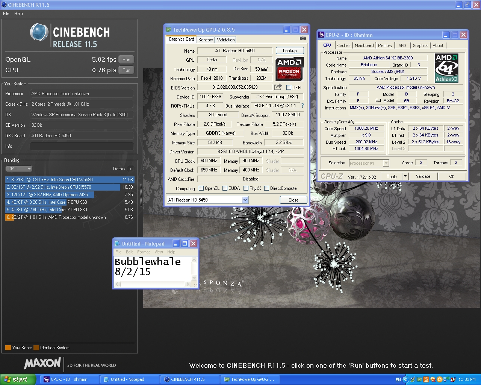Click the OK button in CPU-Z
The height and width of the screenshot is (385, 481).
tap(452, 176)
